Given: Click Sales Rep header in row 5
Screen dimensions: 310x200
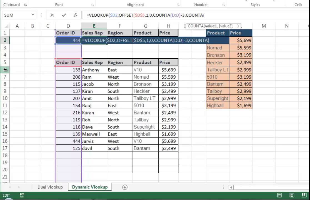Looking at the screenshot, I should [x=94, y=62].
